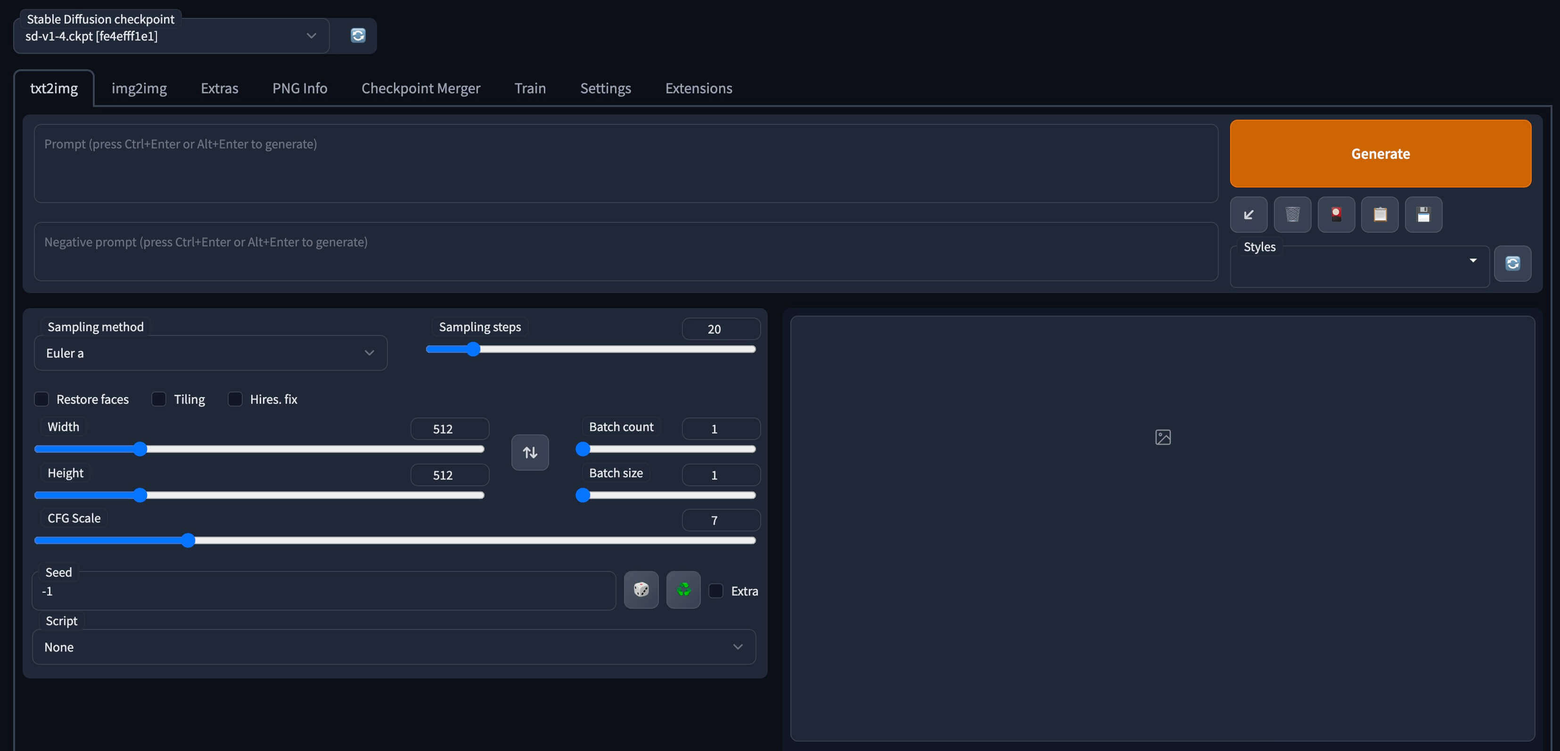
Task: Open the Stable Diffusion checkpoint dropdown
Action: (171, 36)
